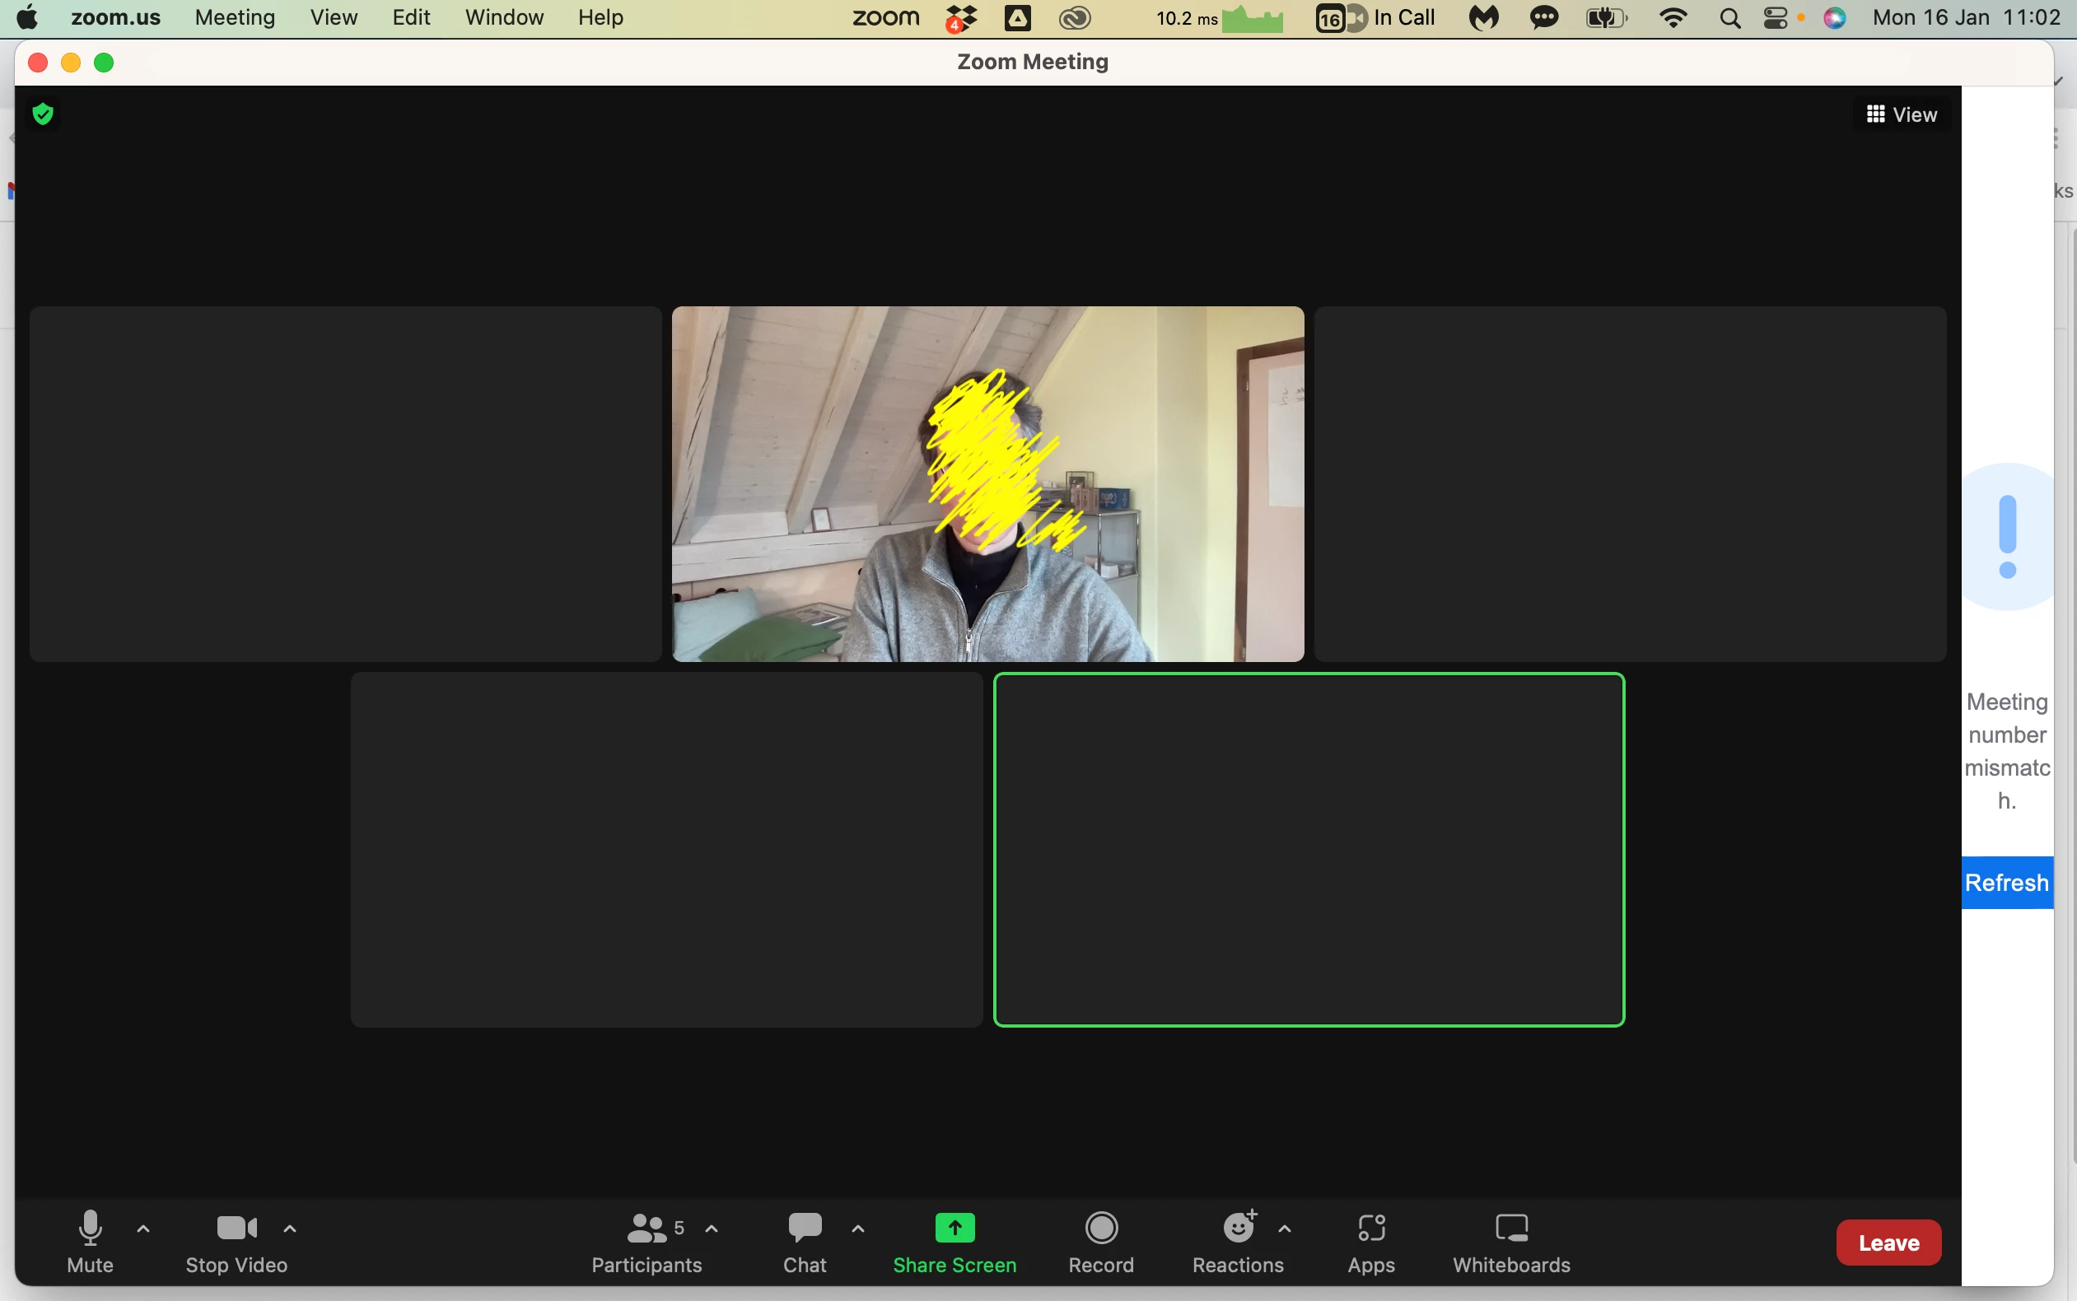Expand the Reactions options chevron
Screen dimensions: 2077x1301
coord(1285,1229)
